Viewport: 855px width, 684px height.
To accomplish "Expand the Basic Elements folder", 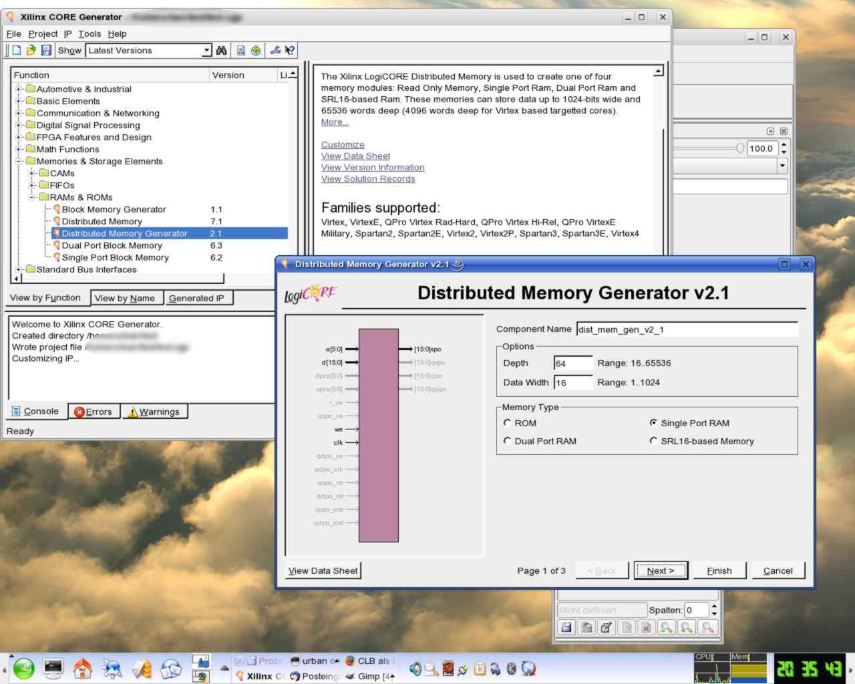I will coord(20,101).
